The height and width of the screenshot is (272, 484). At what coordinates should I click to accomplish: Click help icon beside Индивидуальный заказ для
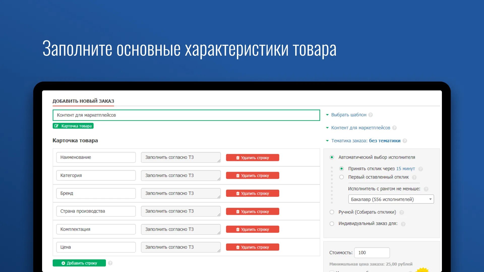[x=403, y=224]
